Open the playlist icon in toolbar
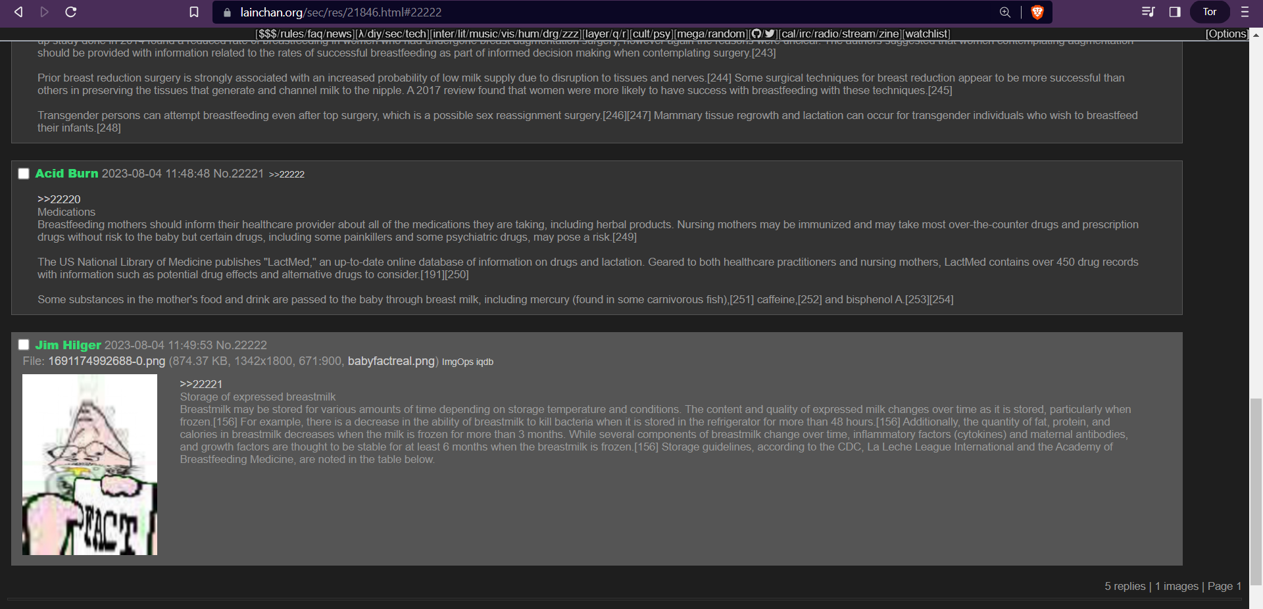 click(x=1148, y=12)
